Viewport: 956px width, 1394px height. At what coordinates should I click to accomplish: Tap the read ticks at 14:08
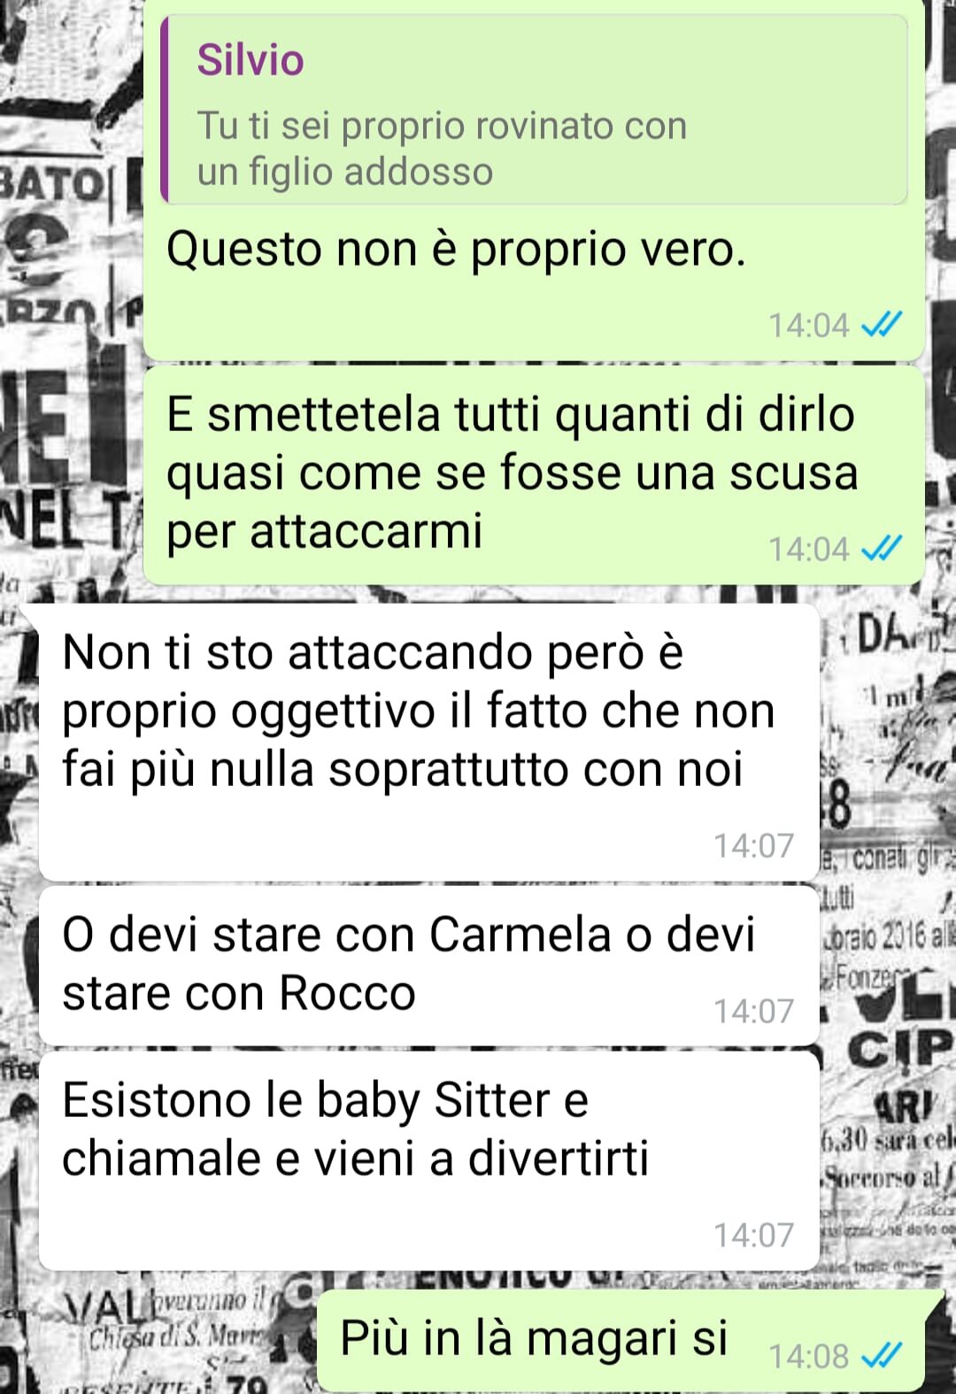click(882, 1355)
